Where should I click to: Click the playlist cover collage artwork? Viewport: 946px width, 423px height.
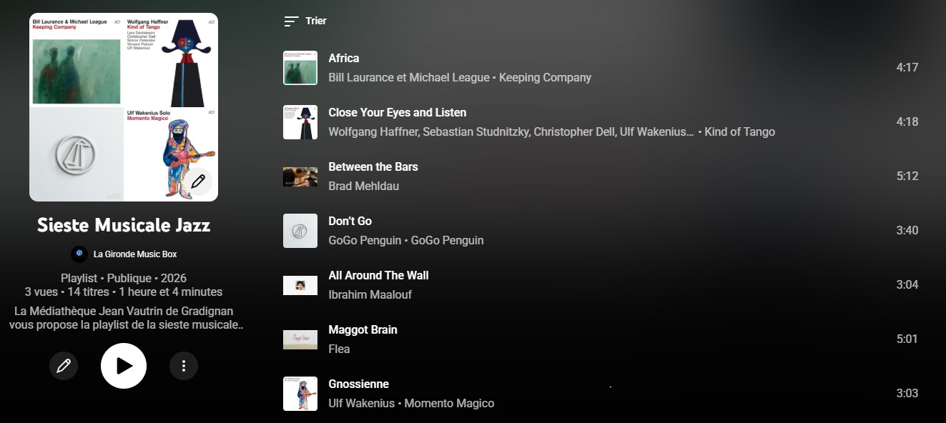coord(124,107)
